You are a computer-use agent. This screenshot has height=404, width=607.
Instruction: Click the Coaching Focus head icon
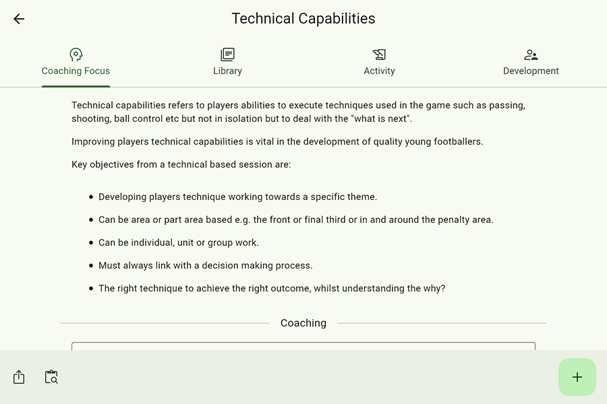coord(76,55)
